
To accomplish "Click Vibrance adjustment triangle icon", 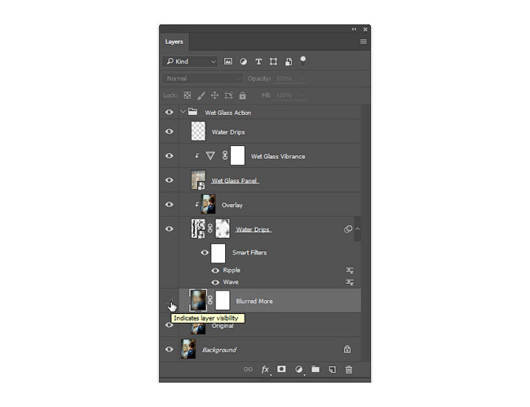I will 210,156.
